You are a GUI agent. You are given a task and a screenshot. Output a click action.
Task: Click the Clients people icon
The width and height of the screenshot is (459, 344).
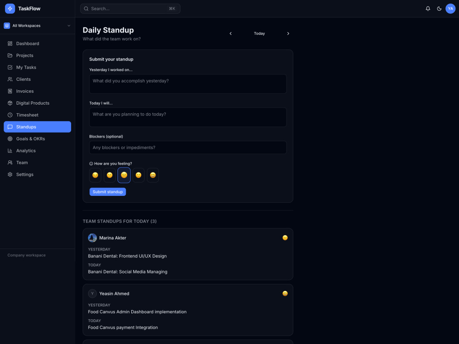pyautogui.click(x=10, y=79)
